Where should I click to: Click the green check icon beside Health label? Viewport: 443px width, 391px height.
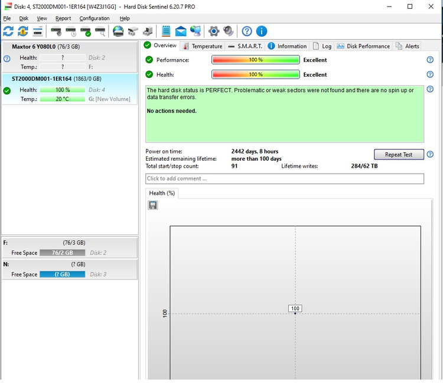pyautogui.click(x=149, y=74)
